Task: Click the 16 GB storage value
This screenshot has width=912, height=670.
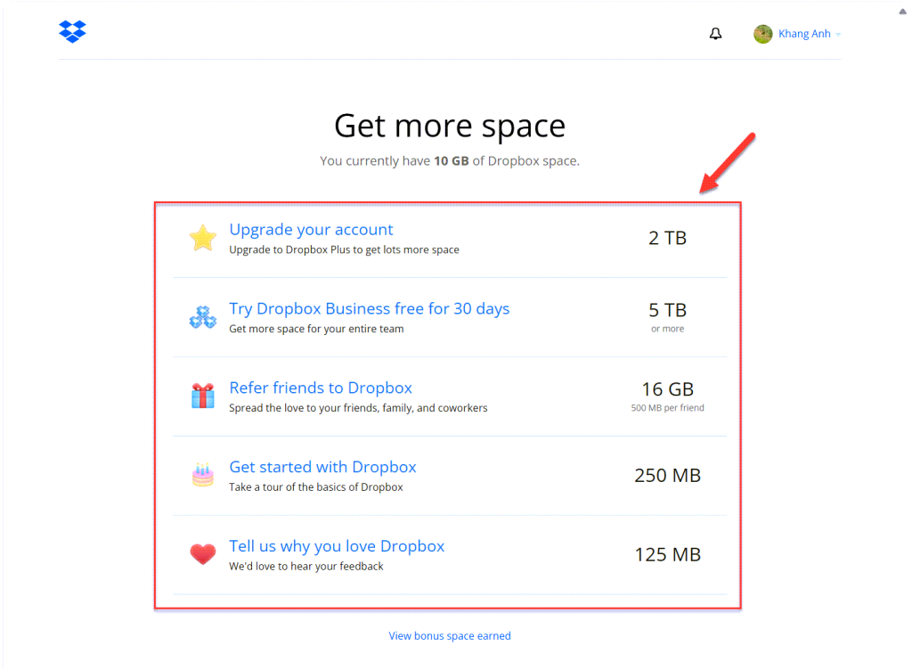Action: point(668,389)
